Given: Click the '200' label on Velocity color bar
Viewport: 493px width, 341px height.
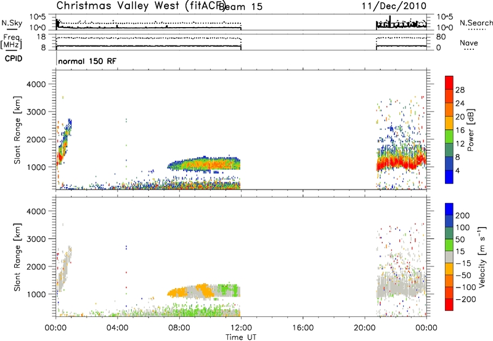Looking at the screenshot, I should point(463,215).
